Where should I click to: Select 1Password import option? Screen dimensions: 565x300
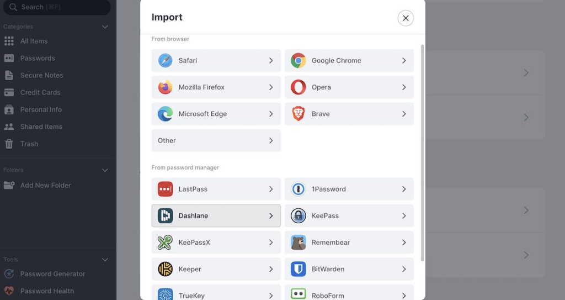349,189
